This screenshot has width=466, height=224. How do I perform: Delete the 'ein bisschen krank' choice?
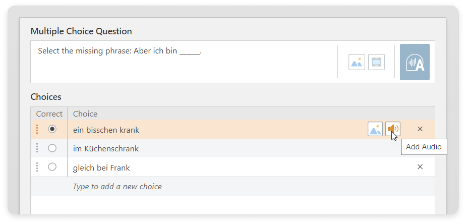tap(420, 129)
